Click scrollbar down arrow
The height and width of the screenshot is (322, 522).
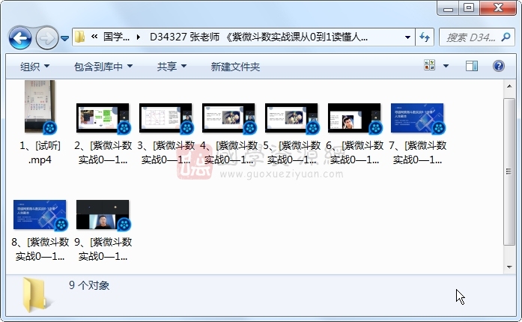pyautogui.click(x=509, y=267)
